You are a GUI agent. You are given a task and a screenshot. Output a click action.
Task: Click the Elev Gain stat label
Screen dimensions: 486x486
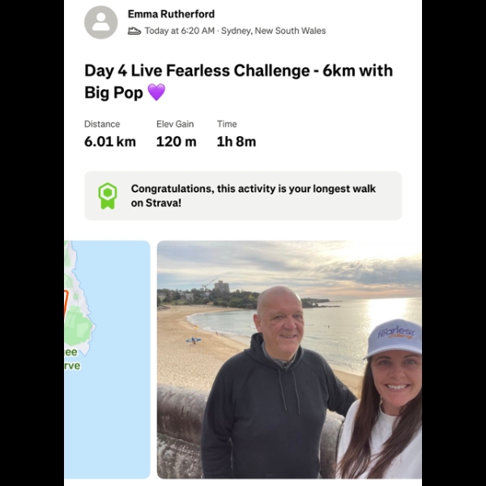point(175,124)
